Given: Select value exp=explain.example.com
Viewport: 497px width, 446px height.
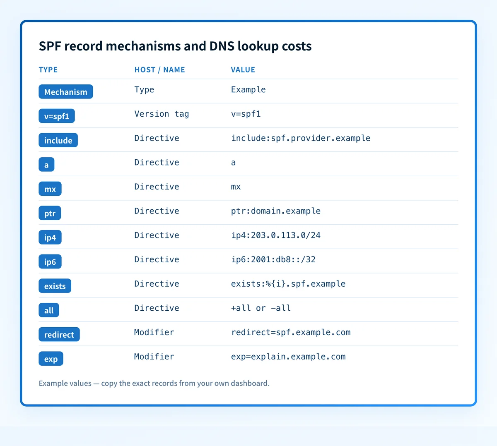Looking at the screenshot, I should (288, 357).
